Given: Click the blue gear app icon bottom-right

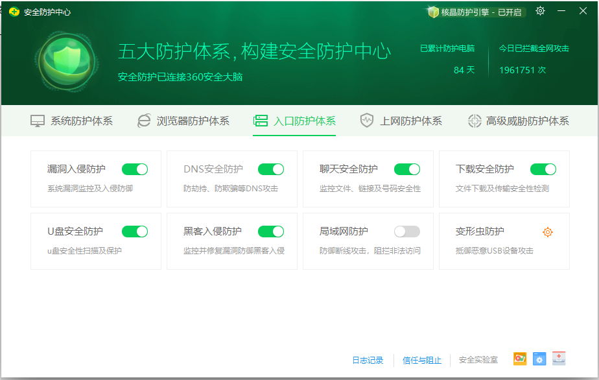Looking at the screenshot, I should click(x=539, y=359).
